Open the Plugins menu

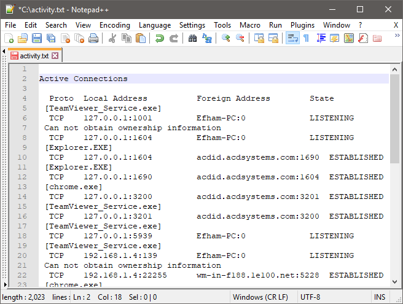click(x=302, y=25)
